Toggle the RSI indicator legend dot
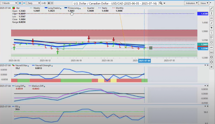215x124 pixels. pos(19,107)
